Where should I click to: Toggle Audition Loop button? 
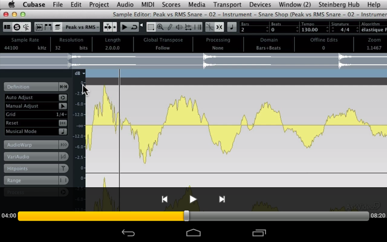134,27
